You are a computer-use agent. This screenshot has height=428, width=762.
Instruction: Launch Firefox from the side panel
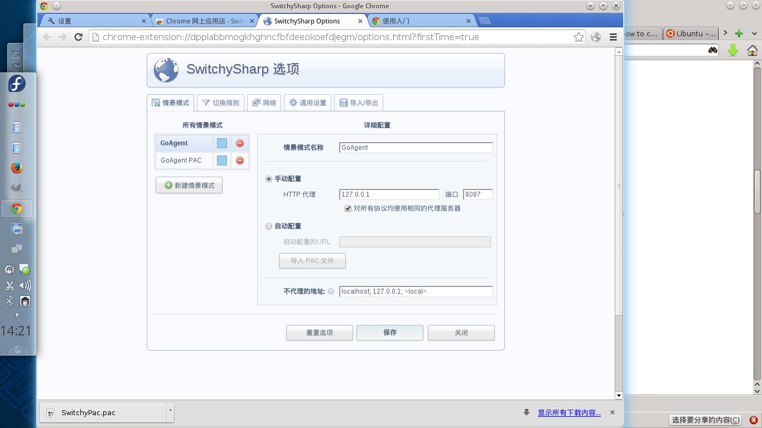tap(17, 168)
